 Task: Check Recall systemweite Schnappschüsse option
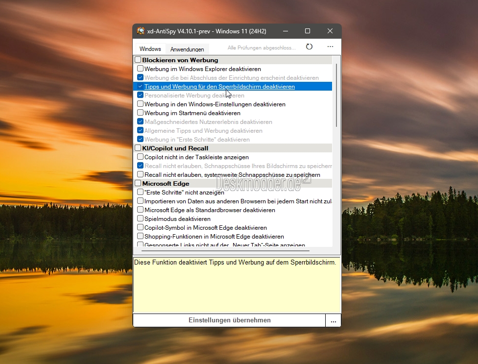point(140,175)
